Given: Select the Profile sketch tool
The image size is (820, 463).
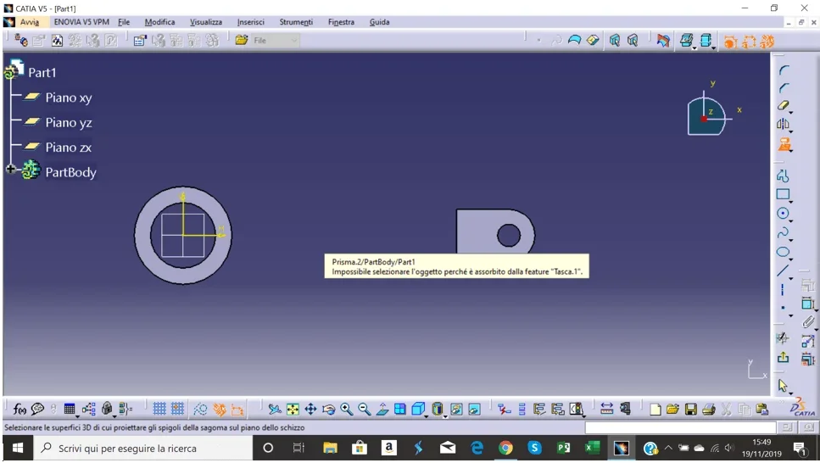Looking at the screenshot, I should tap(783, 176).
